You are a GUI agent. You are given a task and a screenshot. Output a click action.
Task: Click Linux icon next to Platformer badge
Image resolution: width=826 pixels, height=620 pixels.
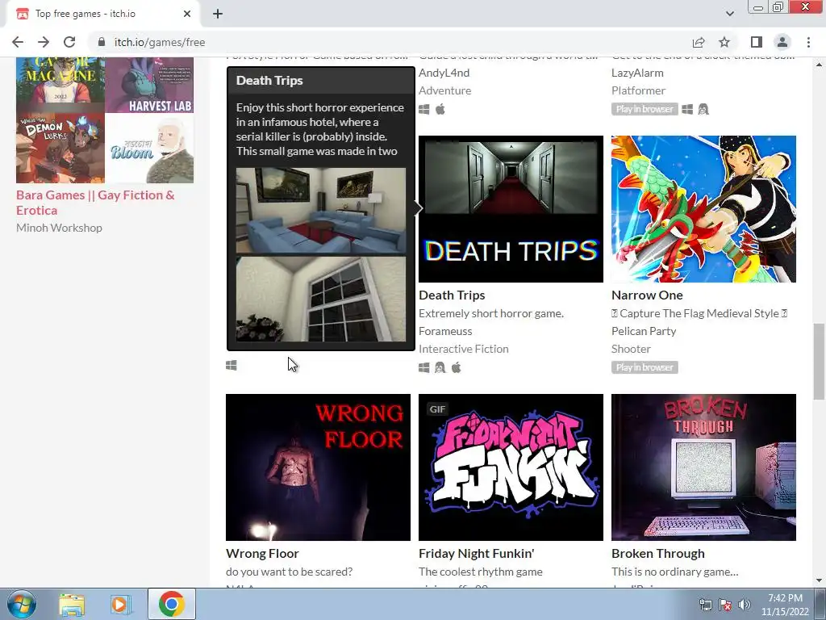[703, 109]
